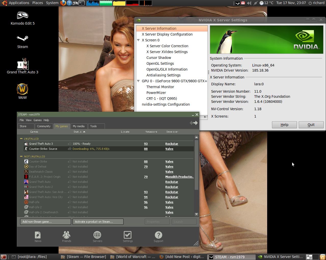Collapse the GPU 0 GeForce 9800 GTX node
Image resolution: width=326 pixels, height=260 pixels.
coord(138,81)
